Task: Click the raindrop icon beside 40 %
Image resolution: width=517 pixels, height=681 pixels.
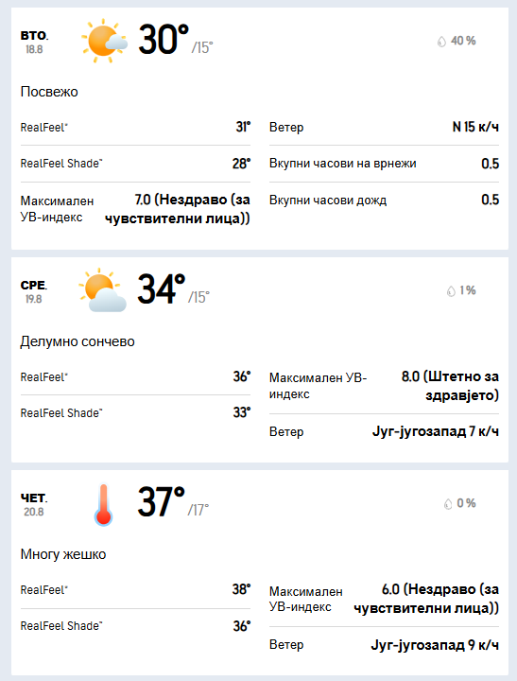Action: pos(441,42)
